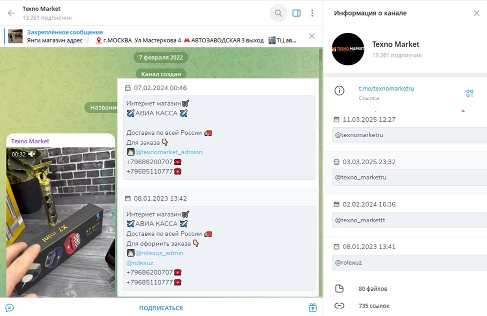Open the t.me/texnomarketru link

(x=386, y=88)
